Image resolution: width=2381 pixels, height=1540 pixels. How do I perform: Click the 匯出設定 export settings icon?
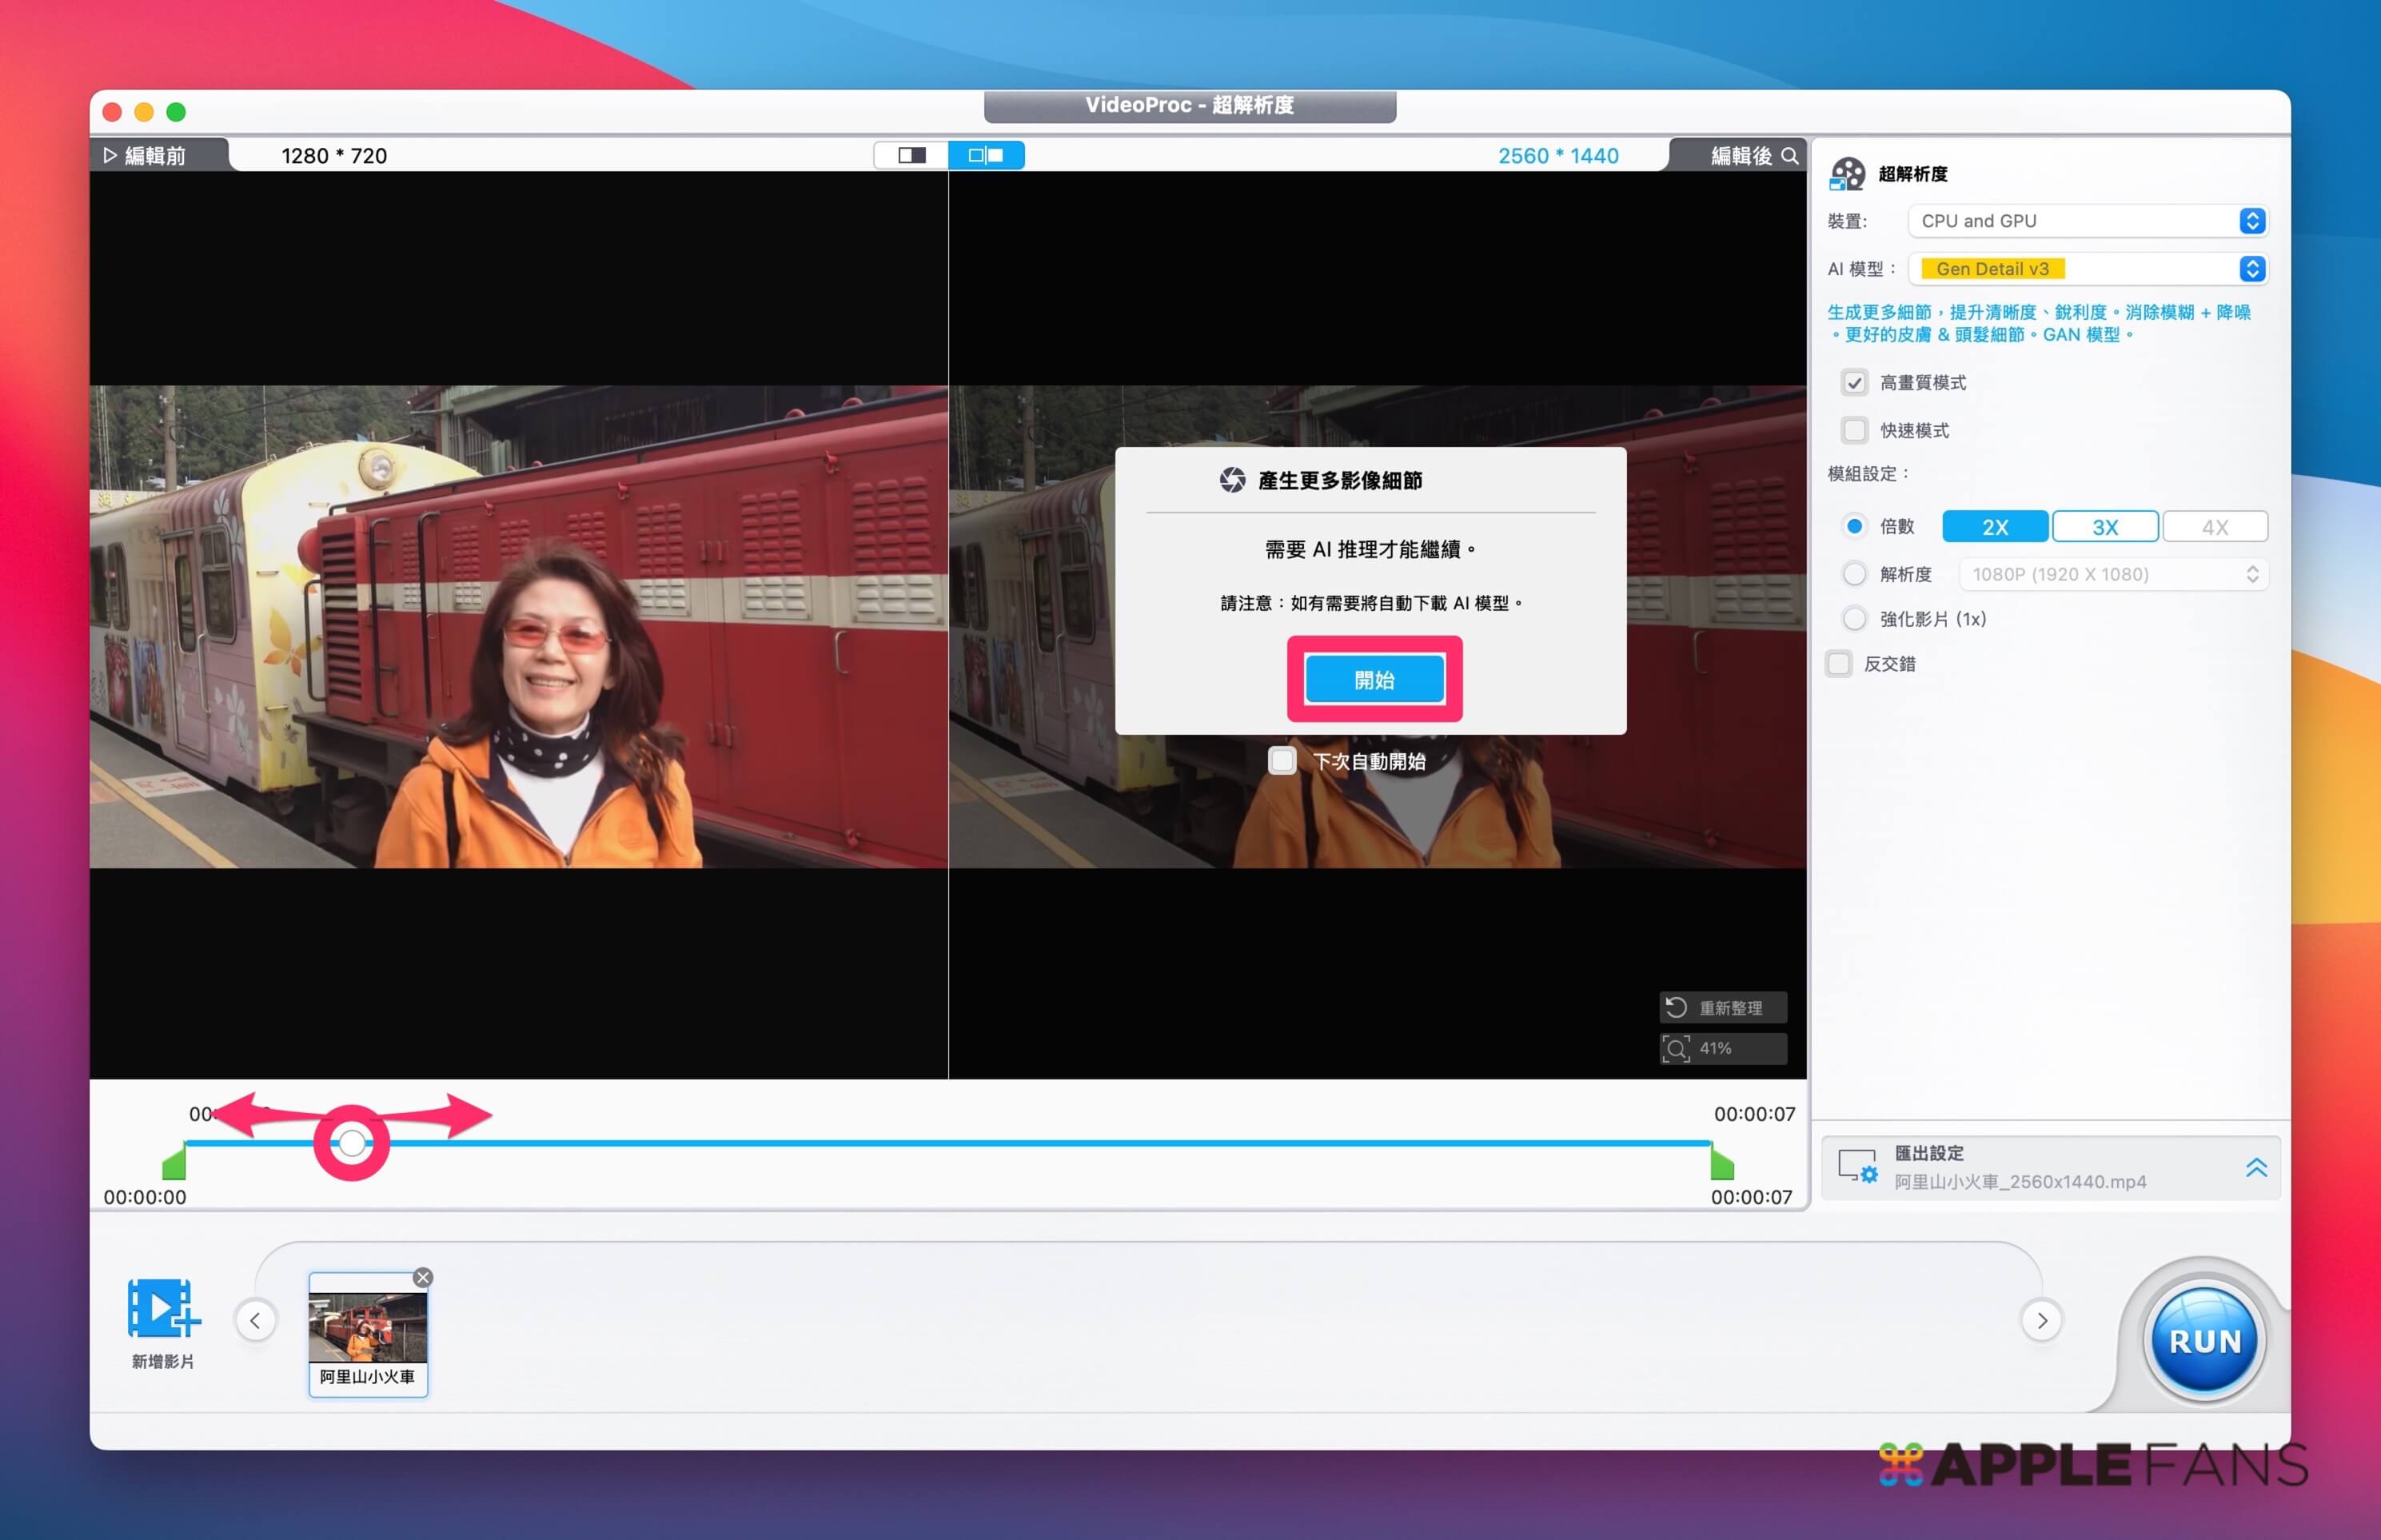click(x=1858, y=1167)
